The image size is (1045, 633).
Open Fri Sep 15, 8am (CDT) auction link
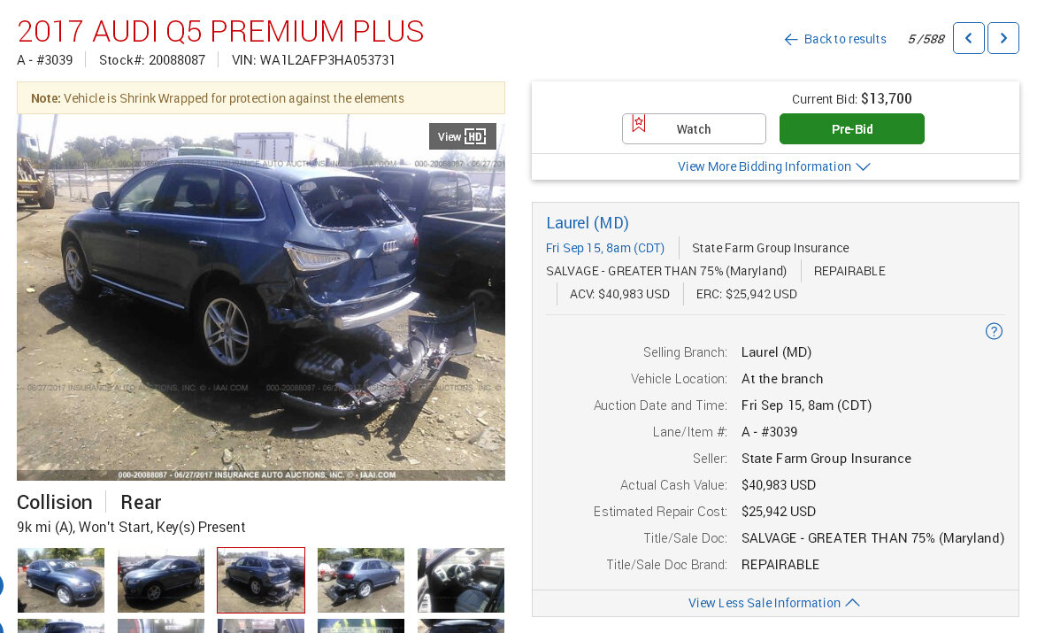(605, 248)
